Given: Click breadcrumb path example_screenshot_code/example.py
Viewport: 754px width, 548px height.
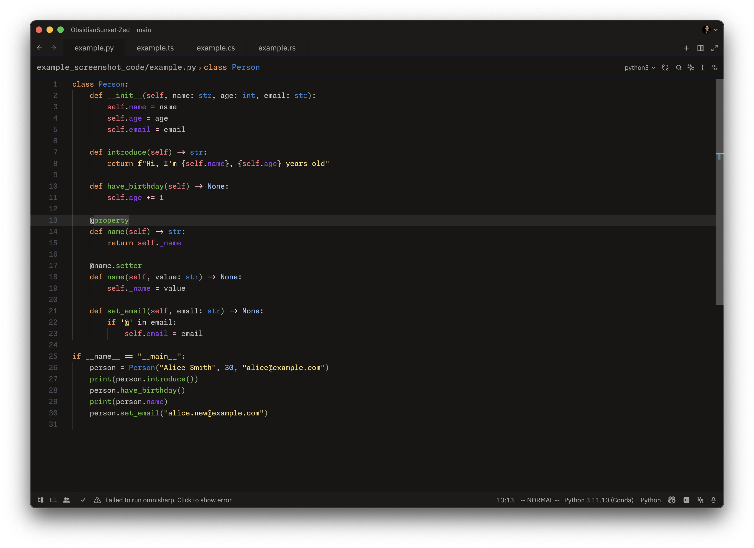Looking at the screenshot, I should [116, 67].
